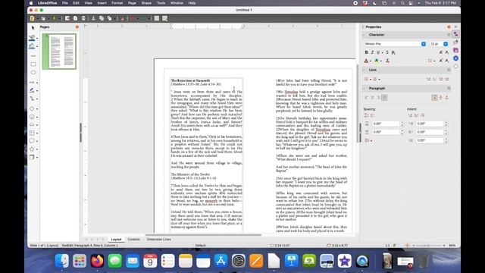Viewport: 485px width, 273px height.
Task: Collapse the Character section
Action: tap(364, 35)
